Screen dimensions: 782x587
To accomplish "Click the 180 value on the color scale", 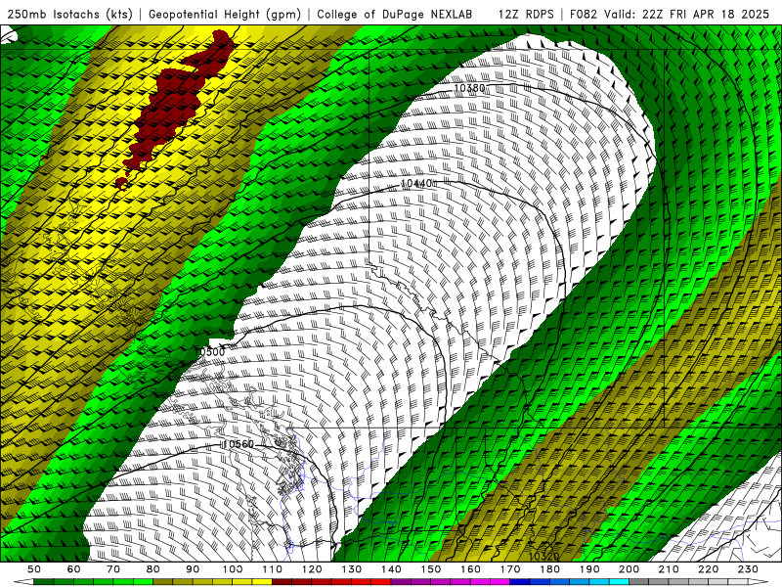I will [x=549, y=569].
